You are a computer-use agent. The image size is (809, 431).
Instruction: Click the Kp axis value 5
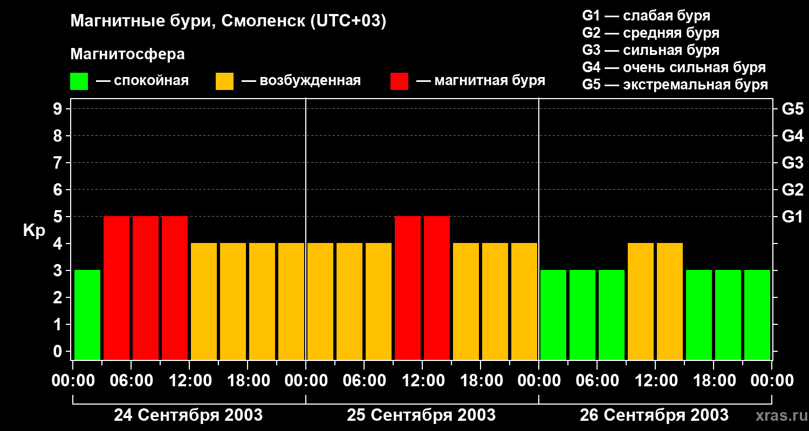point(58,217)
